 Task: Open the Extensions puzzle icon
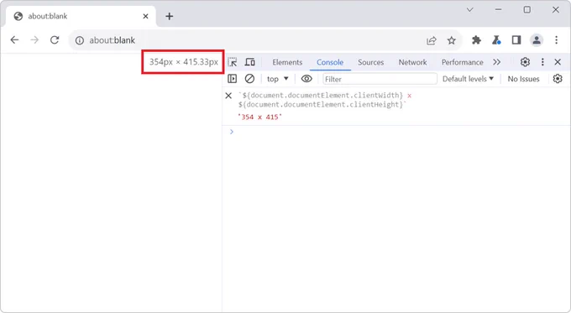coord(476,40)
